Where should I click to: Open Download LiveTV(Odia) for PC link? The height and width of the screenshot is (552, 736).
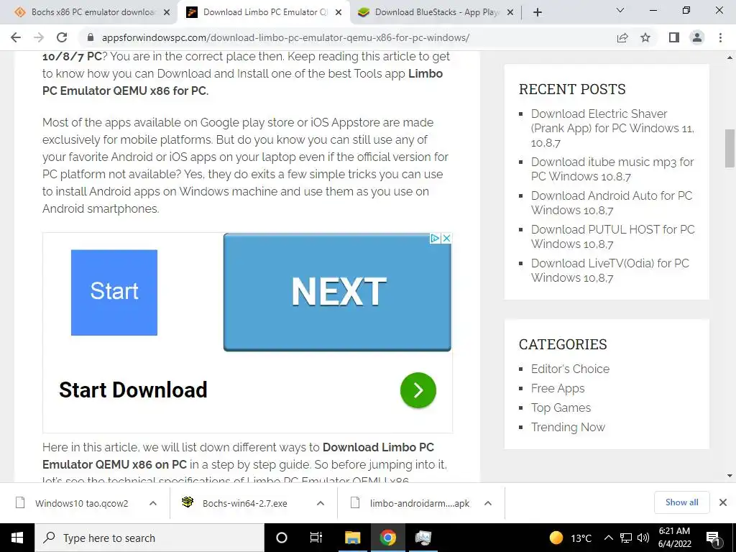point(609,270)
